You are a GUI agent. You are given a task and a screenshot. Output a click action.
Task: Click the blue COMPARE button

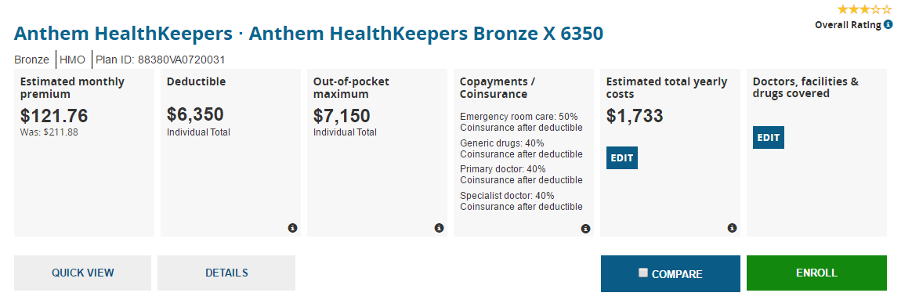(671, 274)
